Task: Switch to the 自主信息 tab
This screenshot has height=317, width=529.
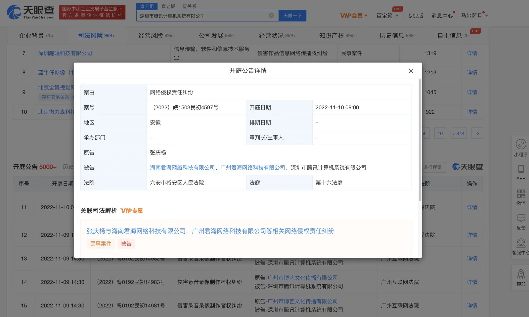Action: [453, 35]
